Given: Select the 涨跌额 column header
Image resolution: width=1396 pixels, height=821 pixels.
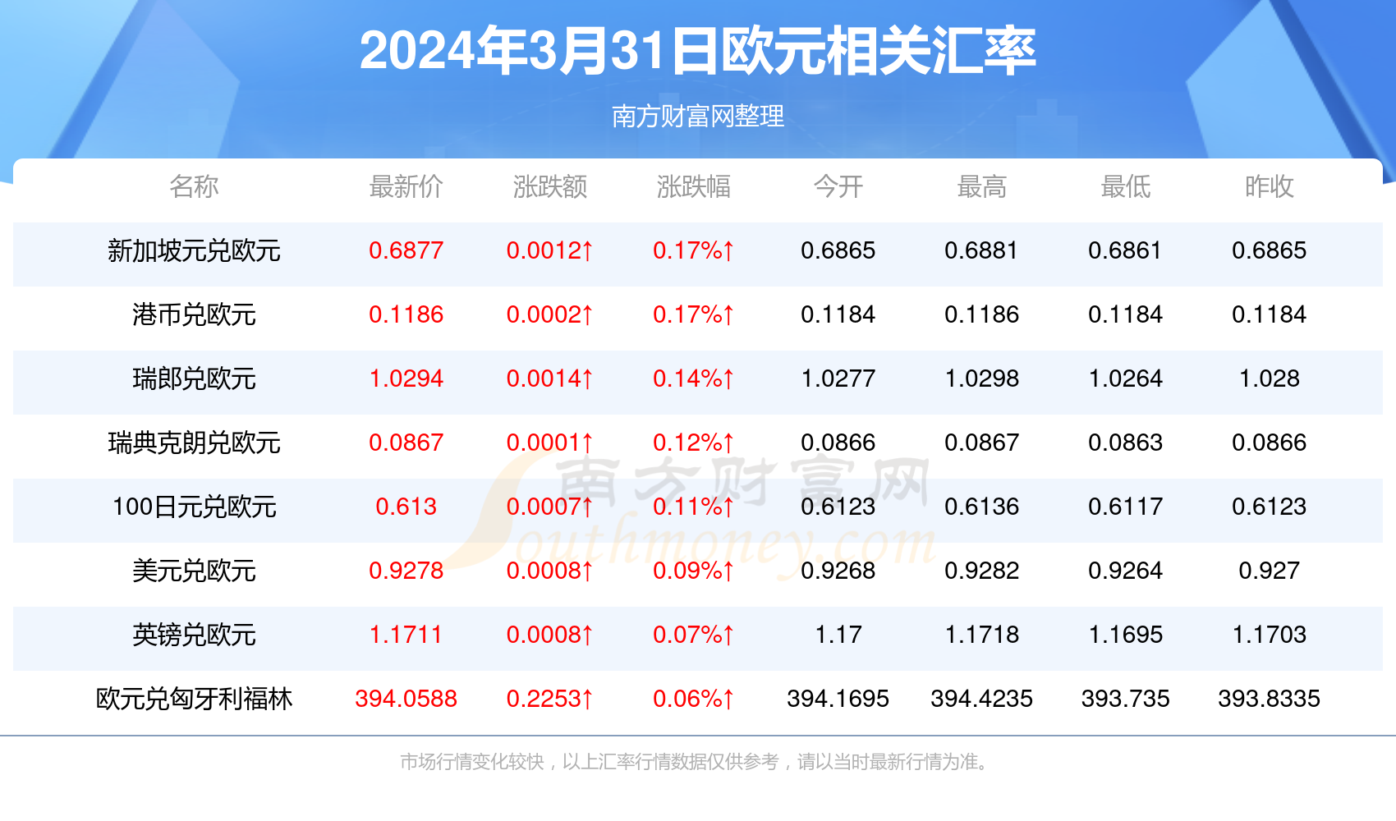Looking at the screenshot, I should (x=549, y=186).
